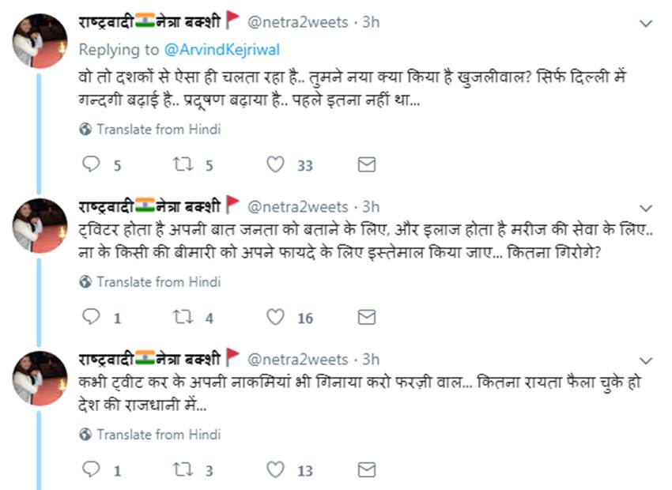This screenshot has height=490, width=672.
Task: Open the @ArvindKejriwal profile link
Action: coord(222,49)
